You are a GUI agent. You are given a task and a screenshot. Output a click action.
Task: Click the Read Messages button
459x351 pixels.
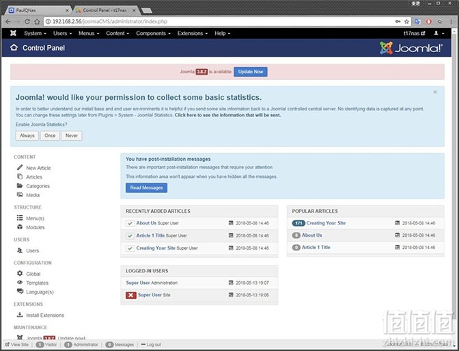click(146, 187)
